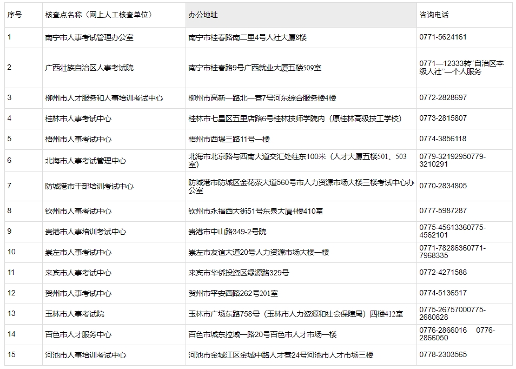The image size is (516, 369).
Task: Select address 贺州市平安西路262号201室
Action: 233,293
